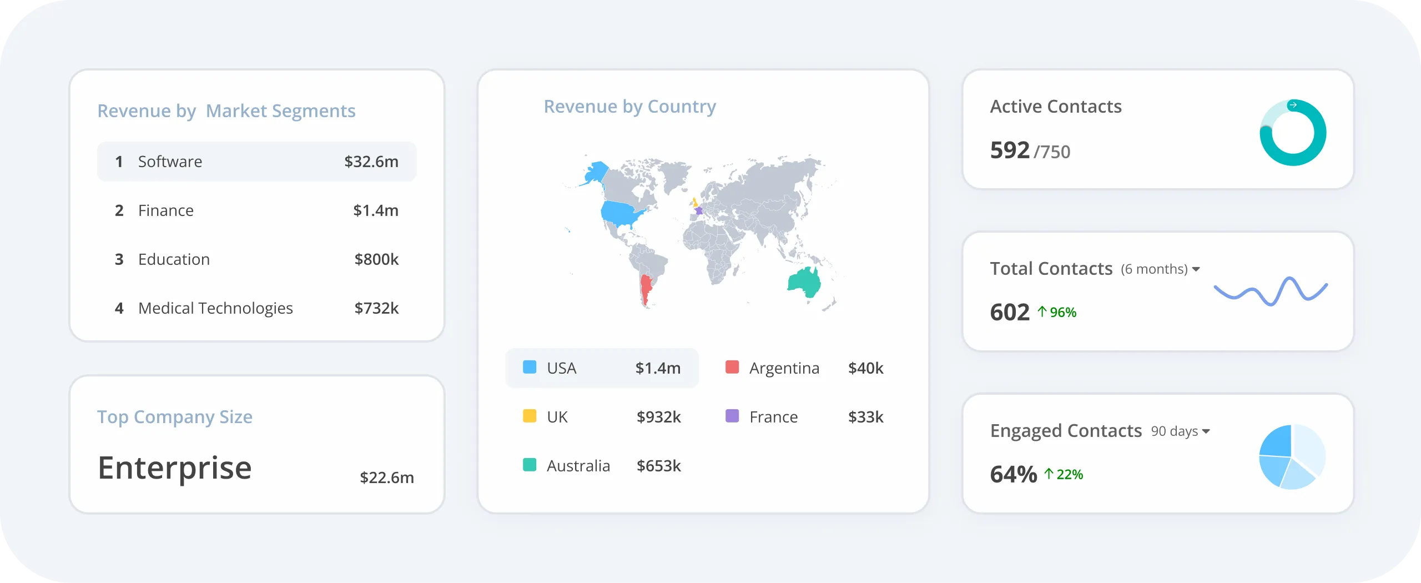
Task: Click the United States on the map
Action: click(x=623, y=212)
